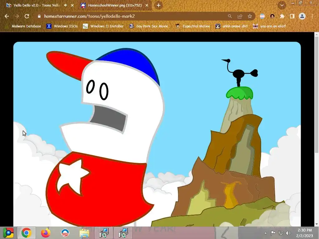Reload the Yello Dello page

pyautogui.click(x=27, y=16)
